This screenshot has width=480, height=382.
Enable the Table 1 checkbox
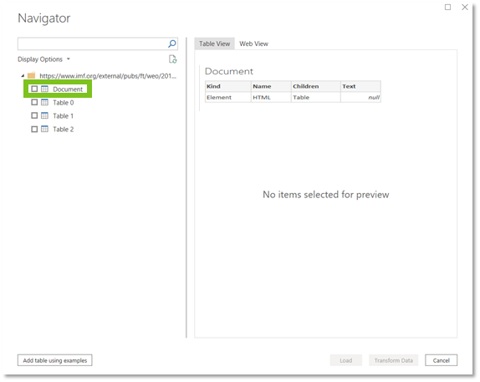tap(34, 115)
